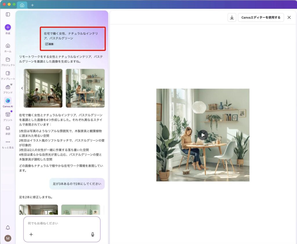The image size is (297, 244).
Task: Select the active Canva browser tab
Action: (22, 5)
